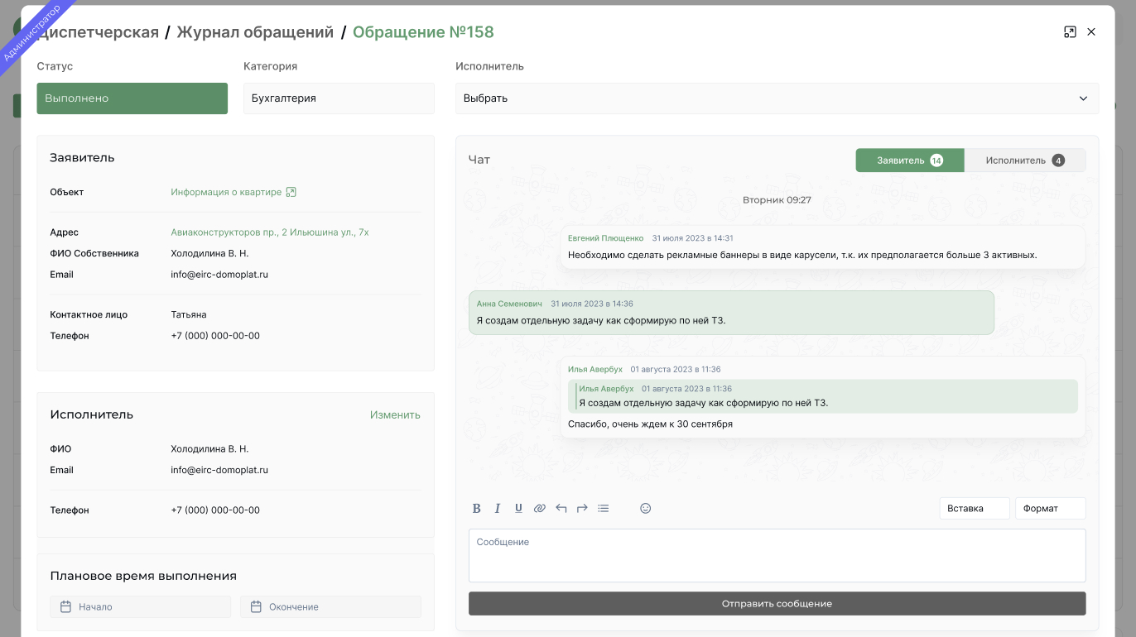Insert a bulleted list in message
The image size is (1136, 637).
coord(604,508)
